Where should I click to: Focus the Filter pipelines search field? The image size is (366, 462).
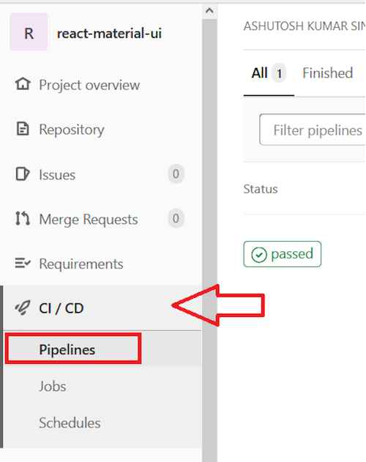click(x=313, y=130)
